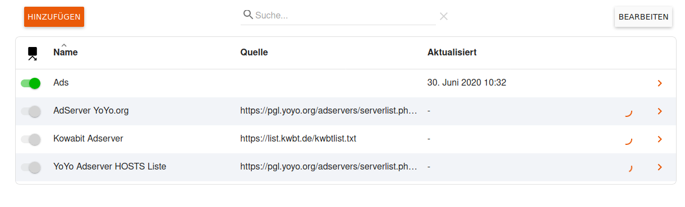Open Ads details with its chevron

pos(660,83)
